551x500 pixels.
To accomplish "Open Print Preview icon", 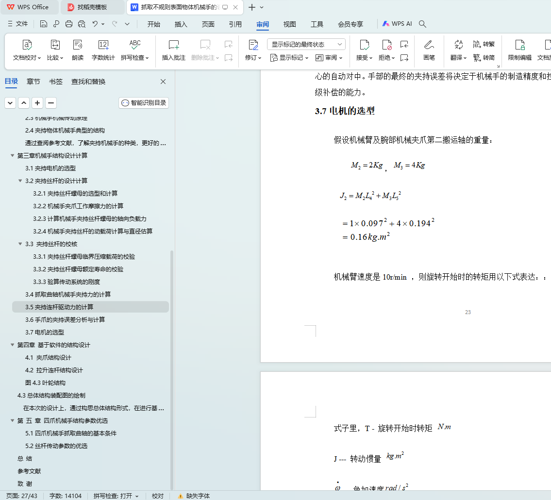I will pos(82,24).
